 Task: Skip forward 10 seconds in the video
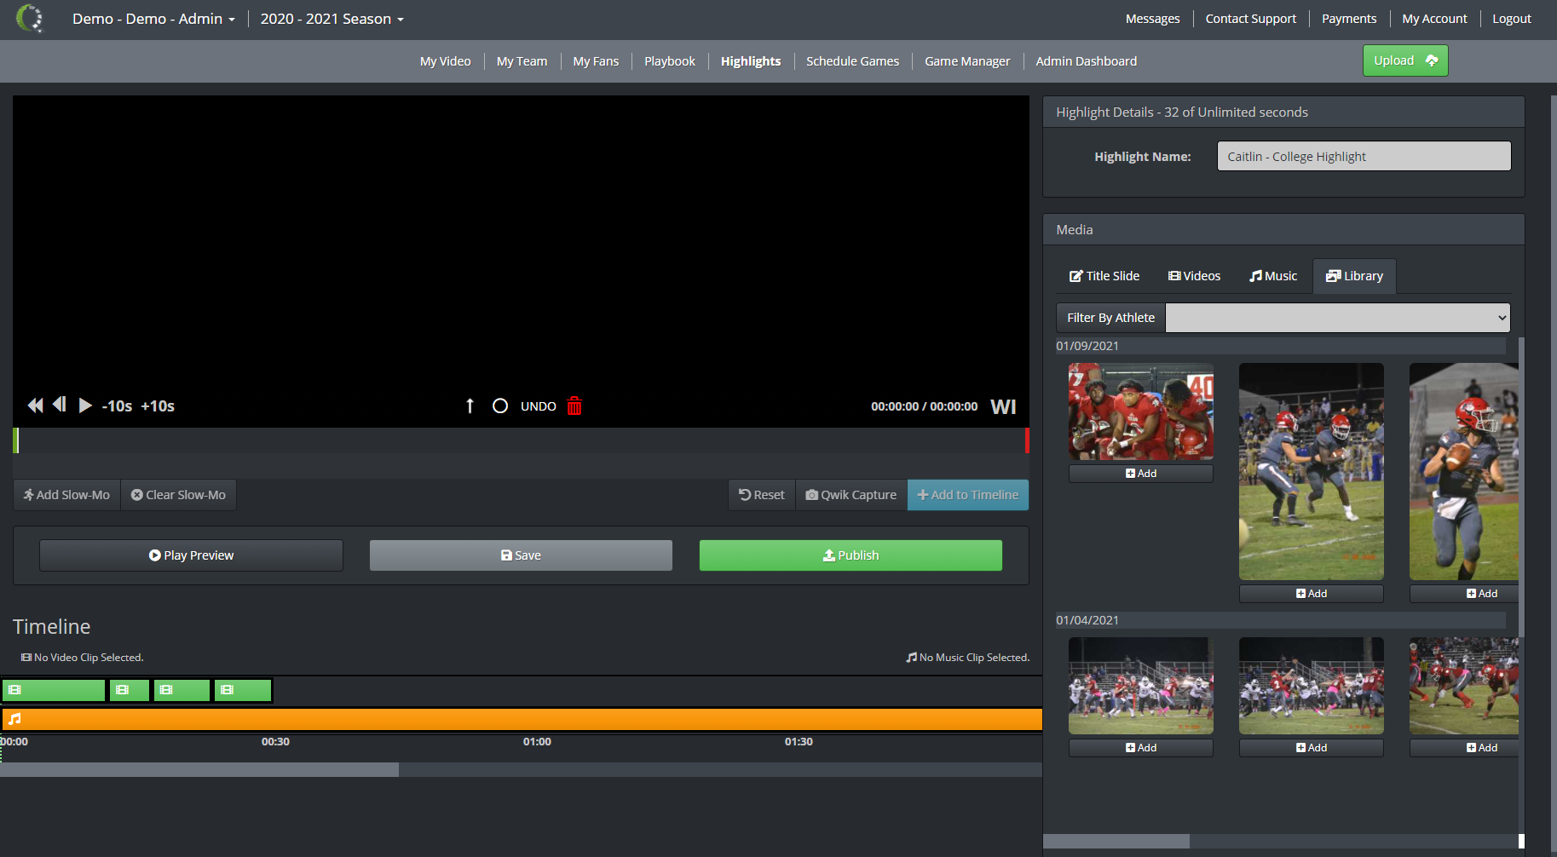click(157, 406)
